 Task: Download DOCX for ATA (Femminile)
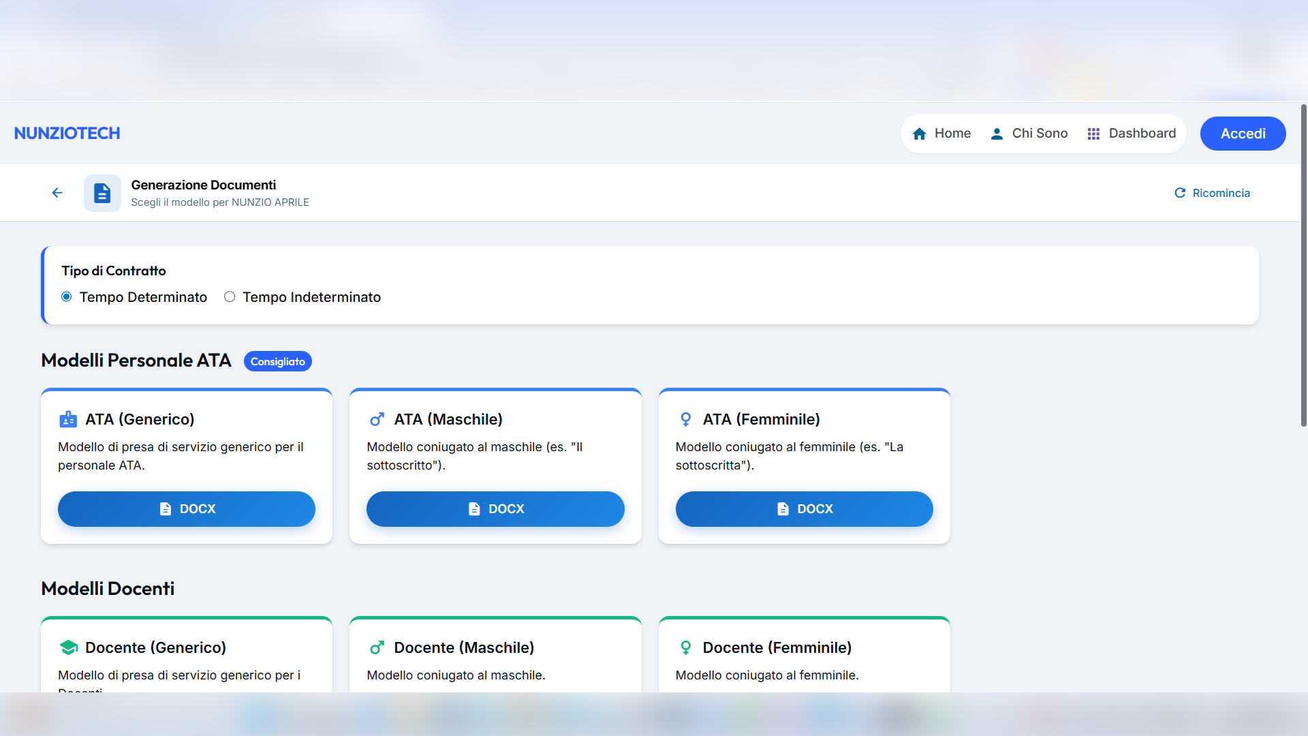[804, 509]
